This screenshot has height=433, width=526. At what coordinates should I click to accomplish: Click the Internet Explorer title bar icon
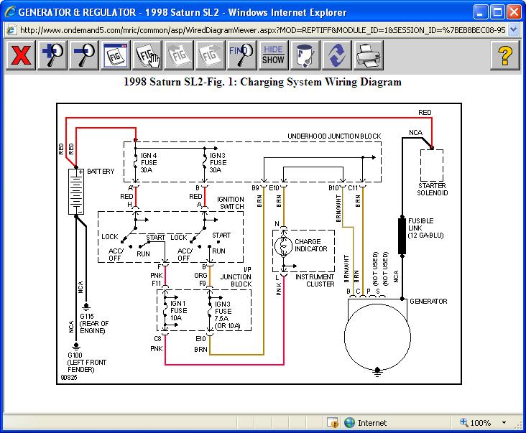click(9, 12)
